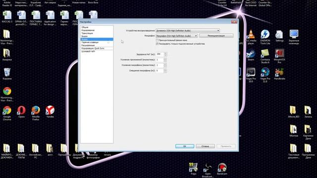Decrease the application gain multiplier
Screen dimensions: 317x178
click(165, 60)
